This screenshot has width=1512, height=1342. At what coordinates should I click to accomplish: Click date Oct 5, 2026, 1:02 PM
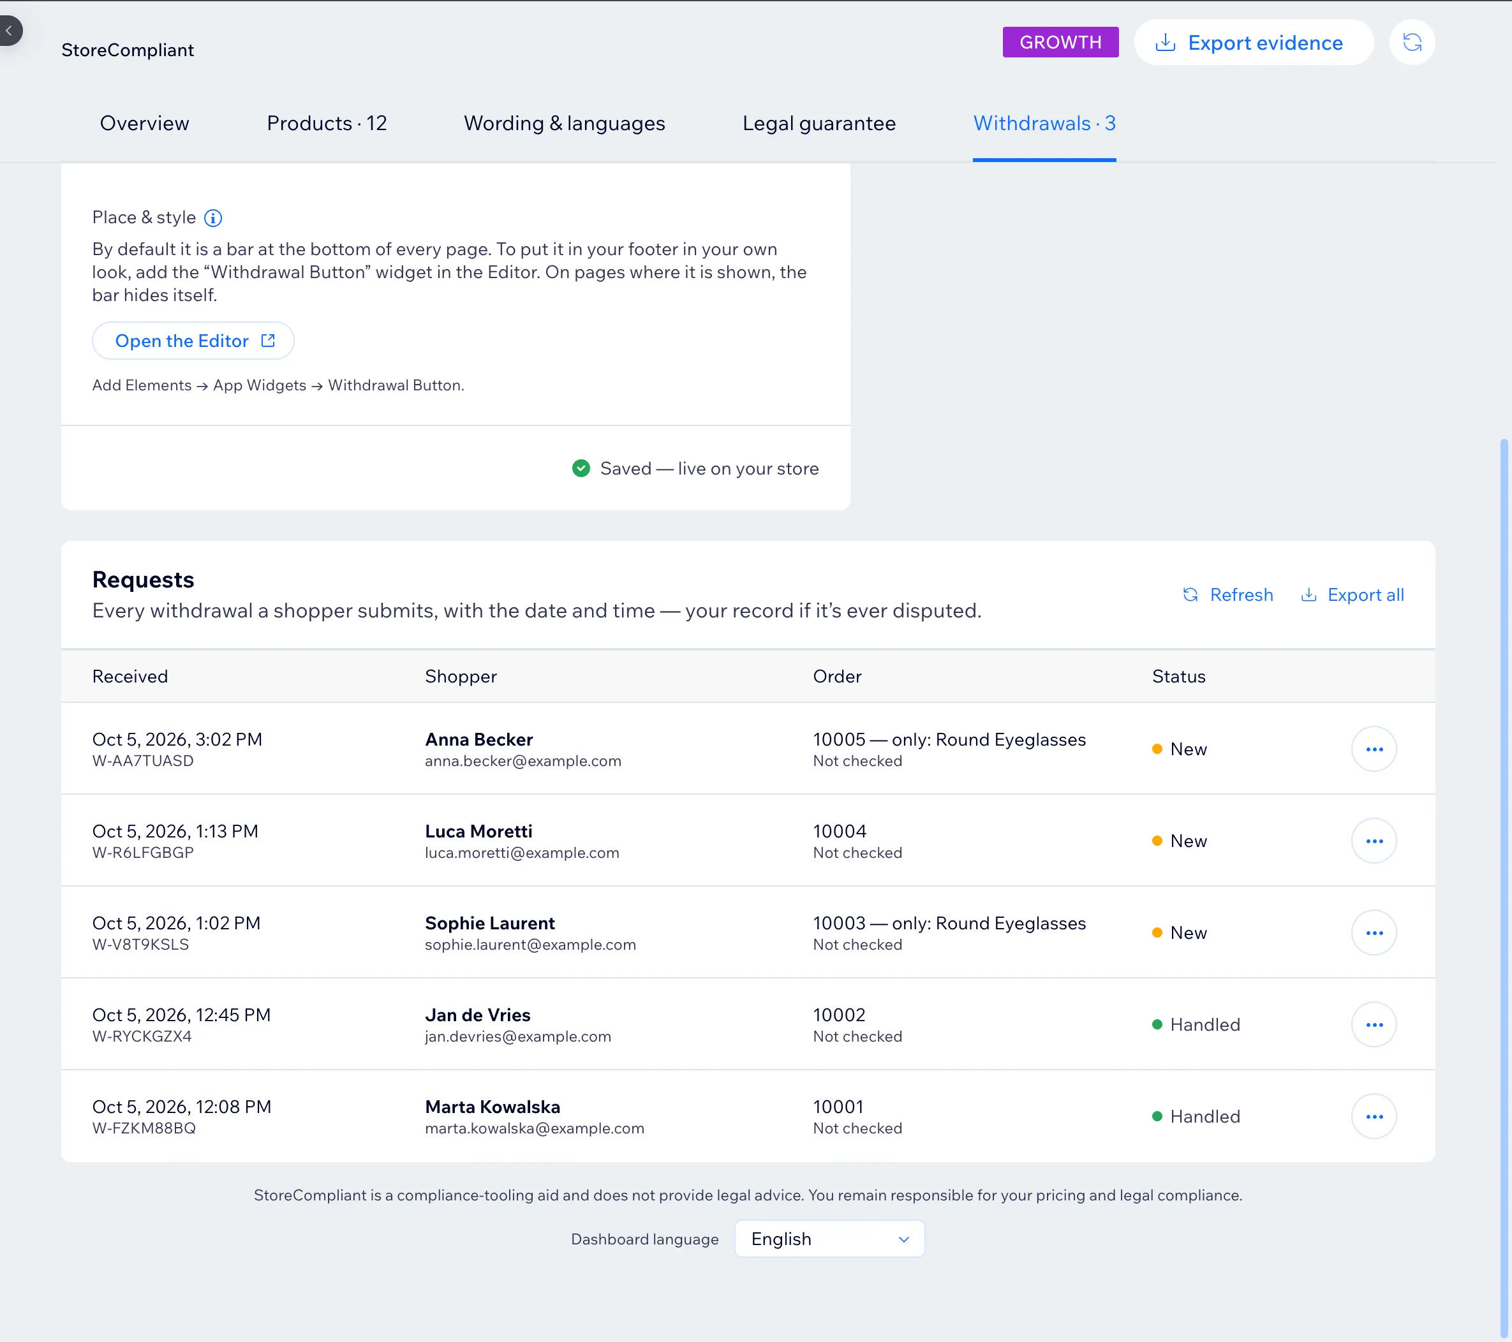(176, 923)
